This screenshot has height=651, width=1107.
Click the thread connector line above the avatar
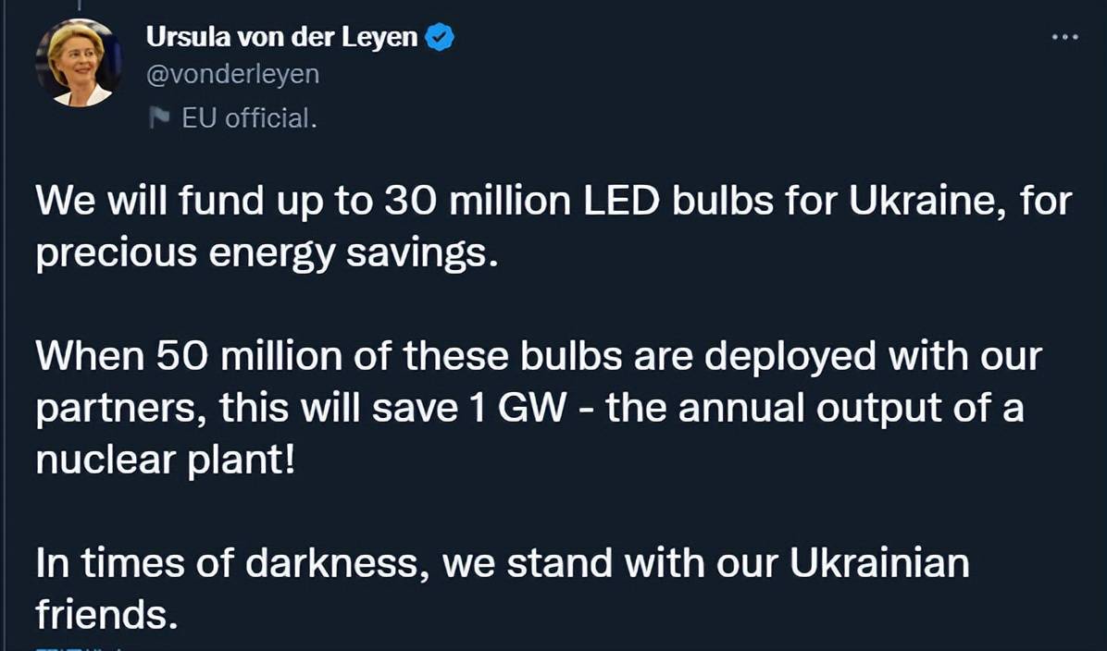point(79,5)
